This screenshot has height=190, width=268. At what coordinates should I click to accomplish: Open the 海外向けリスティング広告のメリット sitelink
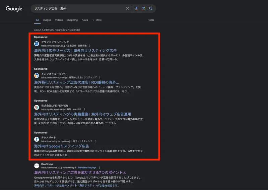click(x=55, y=186)
